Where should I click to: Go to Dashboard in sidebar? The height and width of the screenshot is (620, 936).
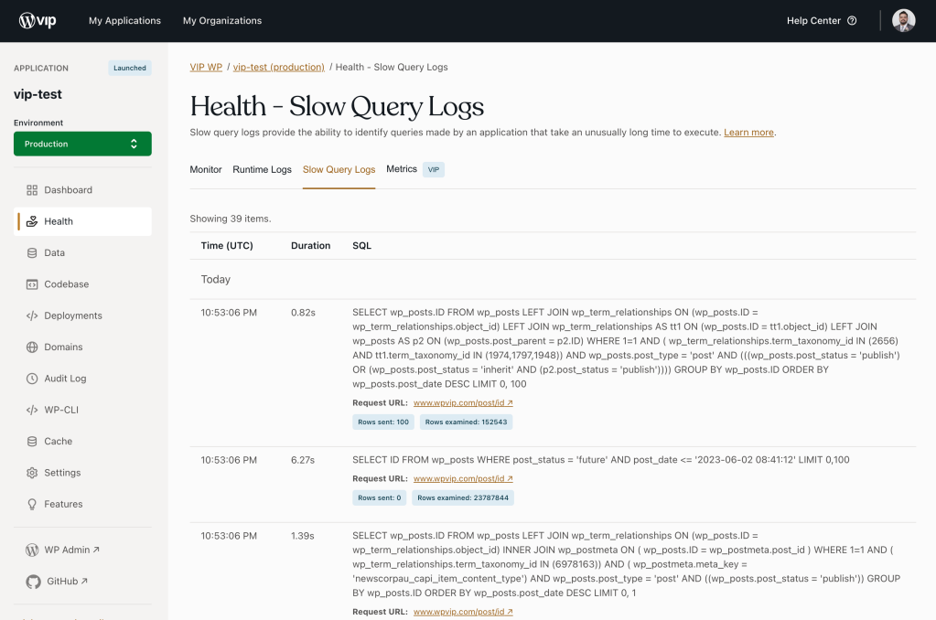point(82,190)
